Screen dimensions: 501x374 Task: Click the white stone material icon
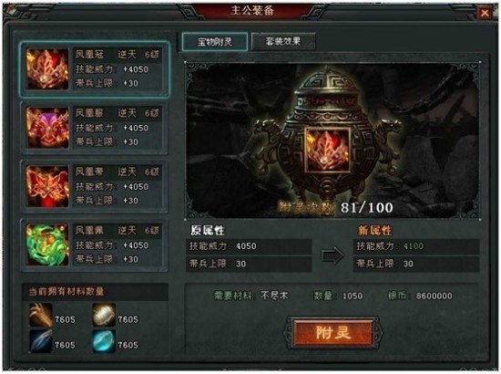(104, 315)
